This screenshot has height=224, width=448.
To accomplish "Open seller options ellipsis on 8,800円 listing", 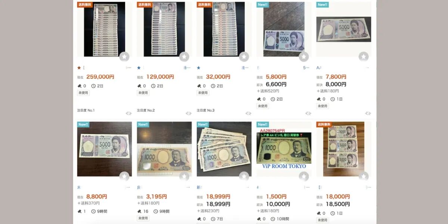I will [x=128, y=187].
